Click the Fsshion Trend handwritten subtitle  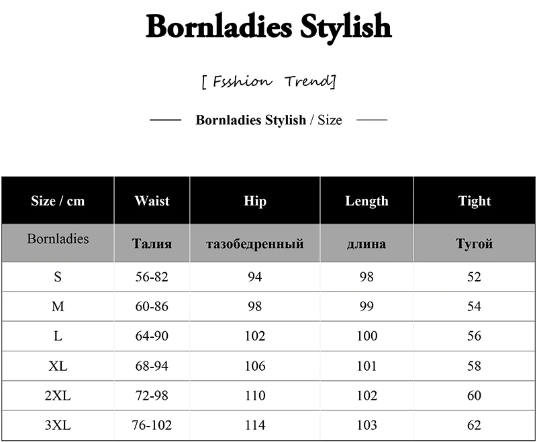(269, 81)
